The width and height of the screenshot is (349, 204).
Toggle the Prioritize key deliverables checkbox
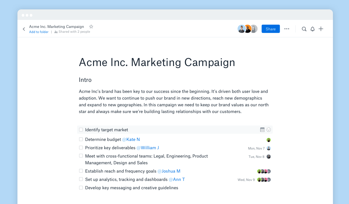(81, 148)
